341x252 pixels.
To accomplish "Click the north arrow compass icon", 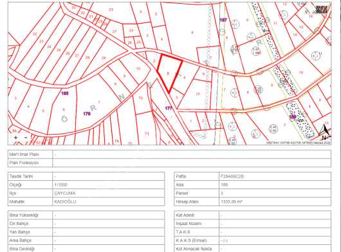I will pos(325,132).
